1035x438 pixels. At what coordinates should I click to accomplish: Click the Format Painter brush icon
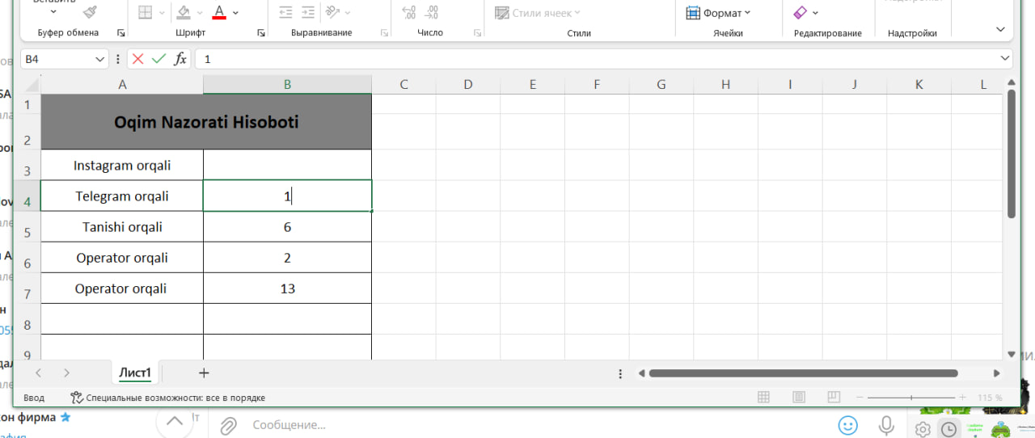point(91,12)
